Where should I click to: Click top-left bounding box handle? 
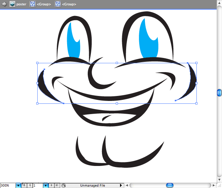(x=37, y=63)
